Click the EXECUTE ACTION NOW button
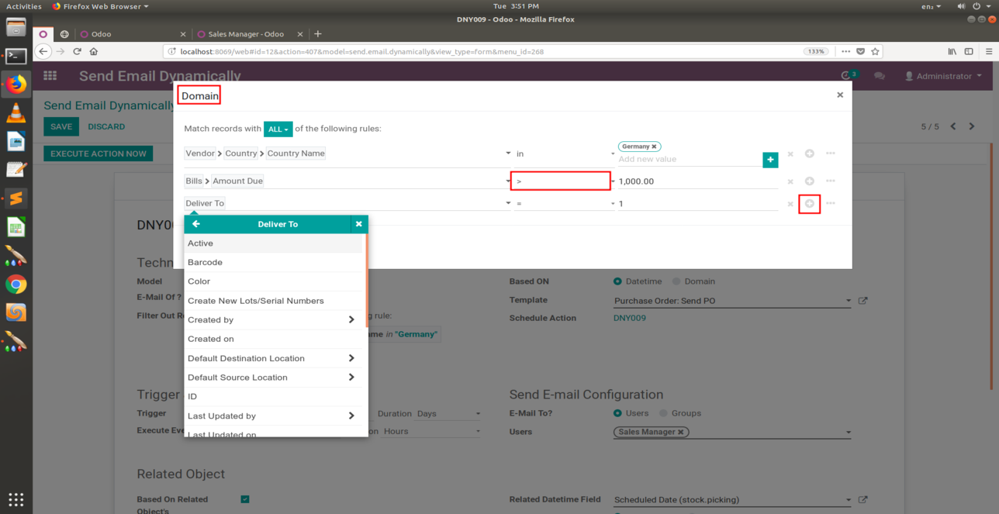 point(99,154)
